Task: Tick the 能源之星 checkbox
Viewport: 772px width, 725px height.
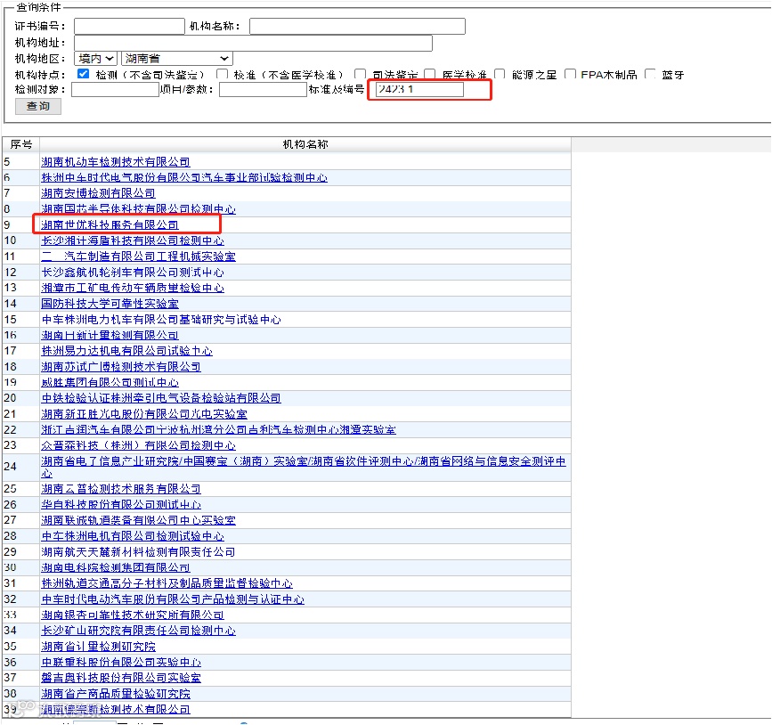Action: click(500, 74)
